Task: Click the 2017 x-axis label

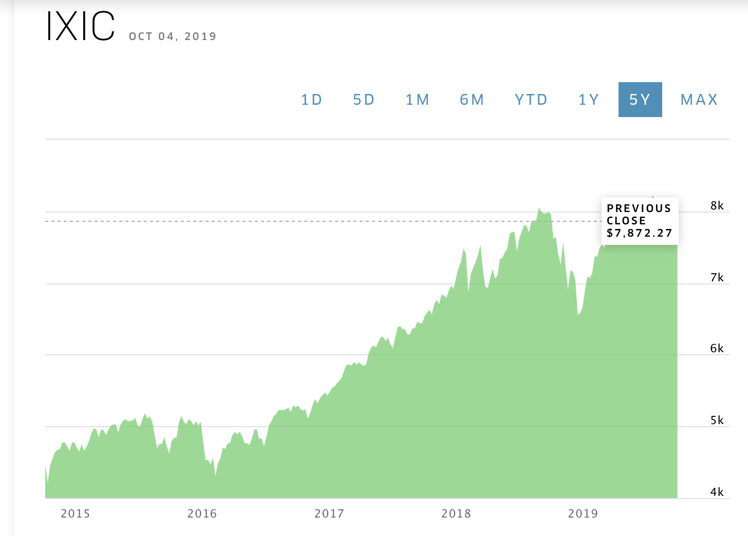Action: (x=329, y=513)
